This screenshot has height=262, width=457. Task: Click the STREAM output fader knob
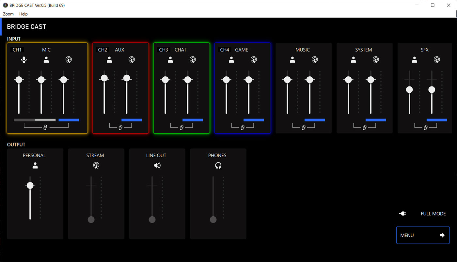[91, 220]
